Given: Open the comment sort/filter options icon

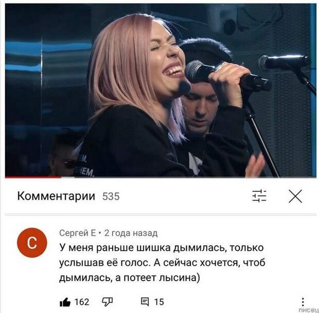Looking at the screenshot, I should coord(259,196).
